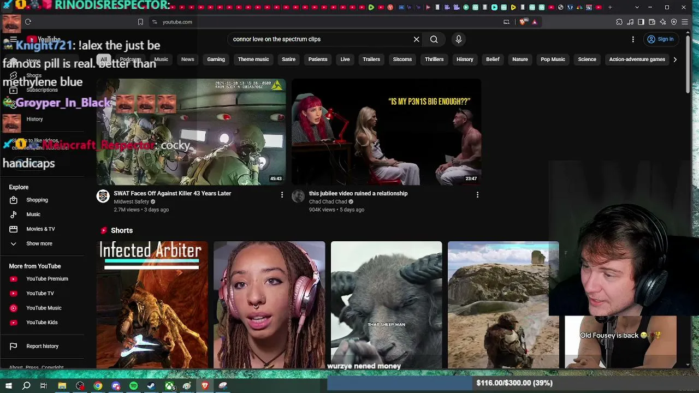
Task: Reload the page in Brave
Action: (x=28, y=22)
